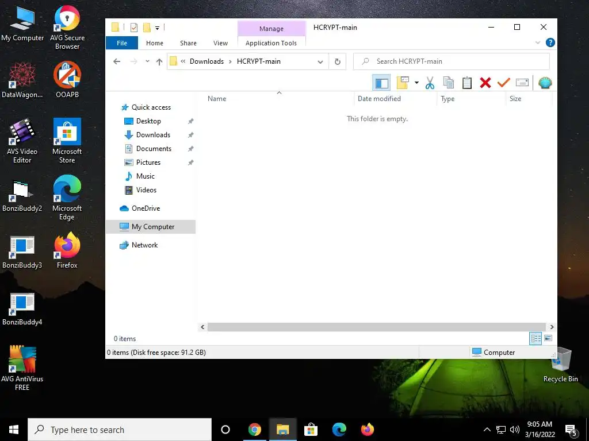Open the View ribbon tab
This screenshot has height=441, width=589.
(220, 43)
